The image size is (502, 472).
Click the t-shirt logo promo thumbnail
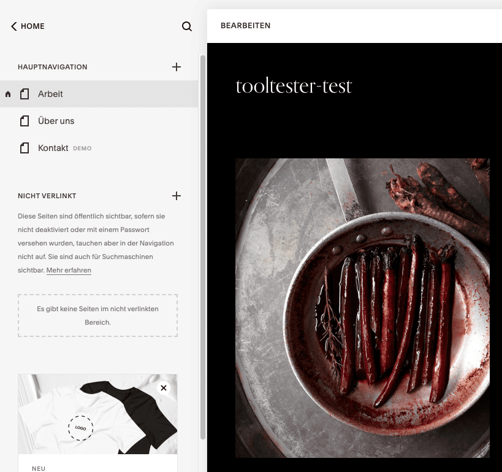97,414
